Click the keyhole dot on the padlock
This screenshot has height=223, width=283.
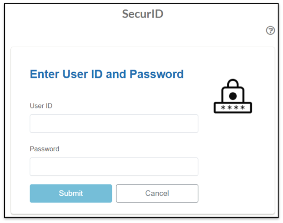coord(233,96)
